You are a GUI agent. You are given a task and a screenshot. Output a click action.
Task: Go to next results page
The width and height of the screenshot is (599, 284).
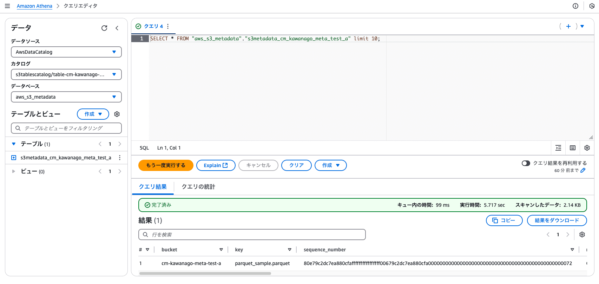tap(568, 235)
